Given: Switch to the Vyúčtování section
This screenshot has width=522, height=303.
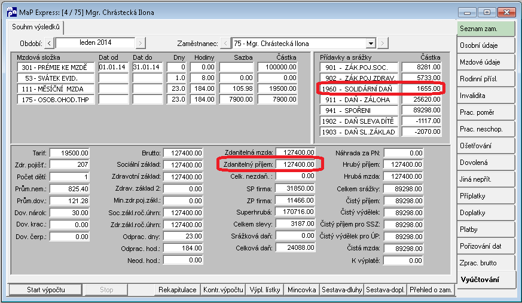Looking at the screenshot, I should coord(486,280).
